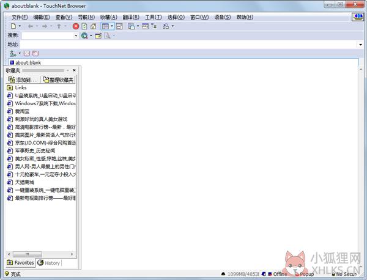
Task: Toggle the Offline status bar indicator
Action: [x=278, y=274]
